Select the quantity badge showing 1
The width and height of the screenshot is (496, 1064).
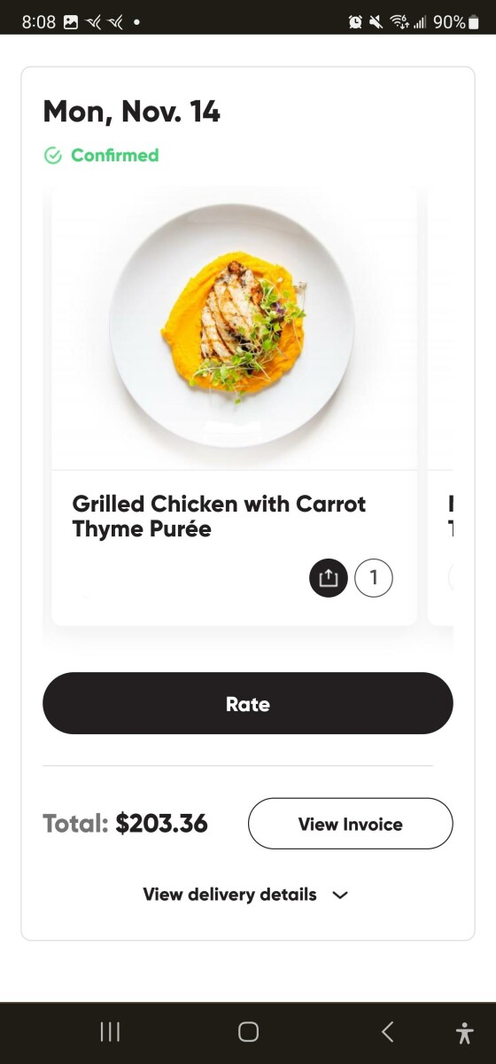tap(374, 578)
